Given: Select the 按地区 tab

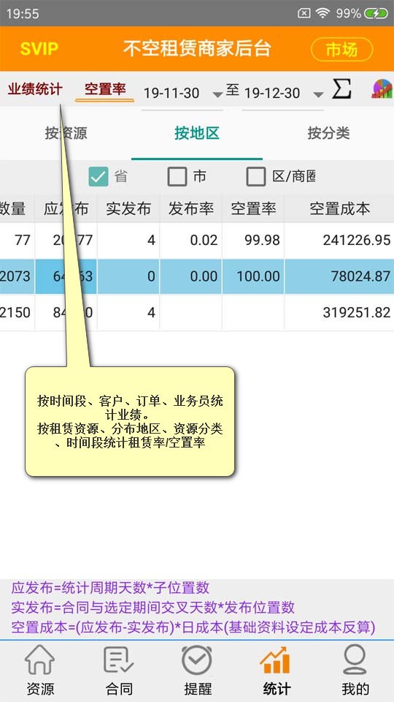Looking at the screenshot, I should (x=197, y=133).
